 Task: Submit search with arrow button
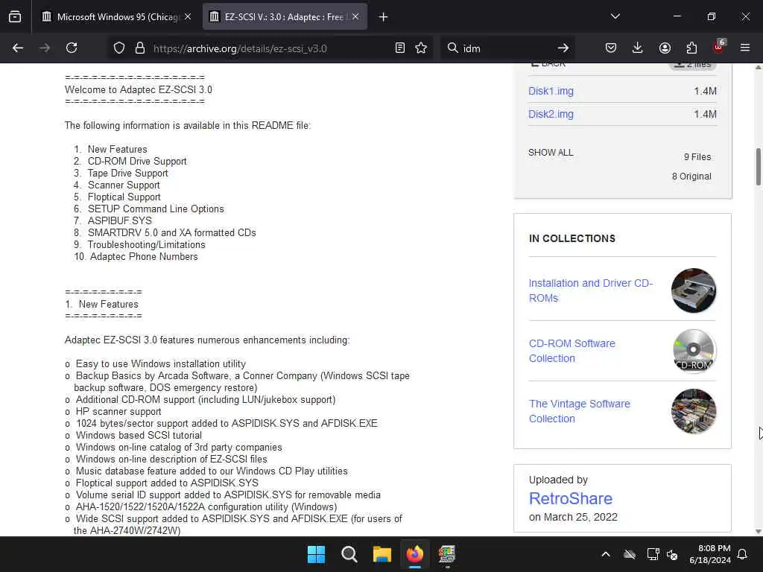563,48
